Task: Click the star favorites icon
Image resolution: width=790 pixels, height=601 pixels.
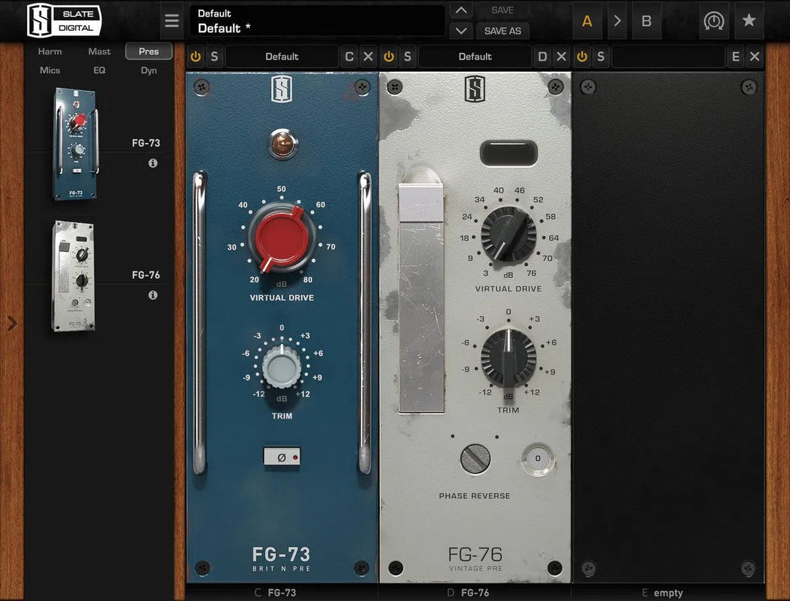Action: (749, 20)
